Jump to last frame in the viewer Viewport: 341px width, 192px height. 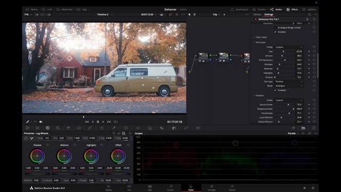click(x=109, y=122)
